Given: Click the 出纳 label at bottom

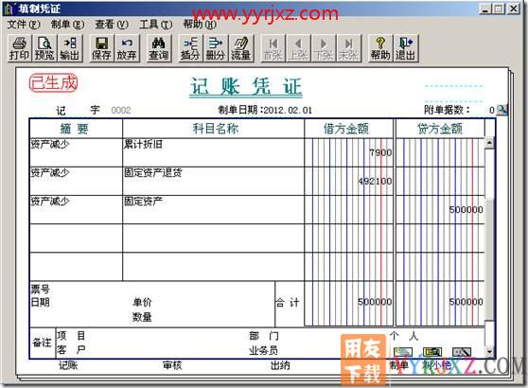Looking at the screenshot, I should (280, 365).
